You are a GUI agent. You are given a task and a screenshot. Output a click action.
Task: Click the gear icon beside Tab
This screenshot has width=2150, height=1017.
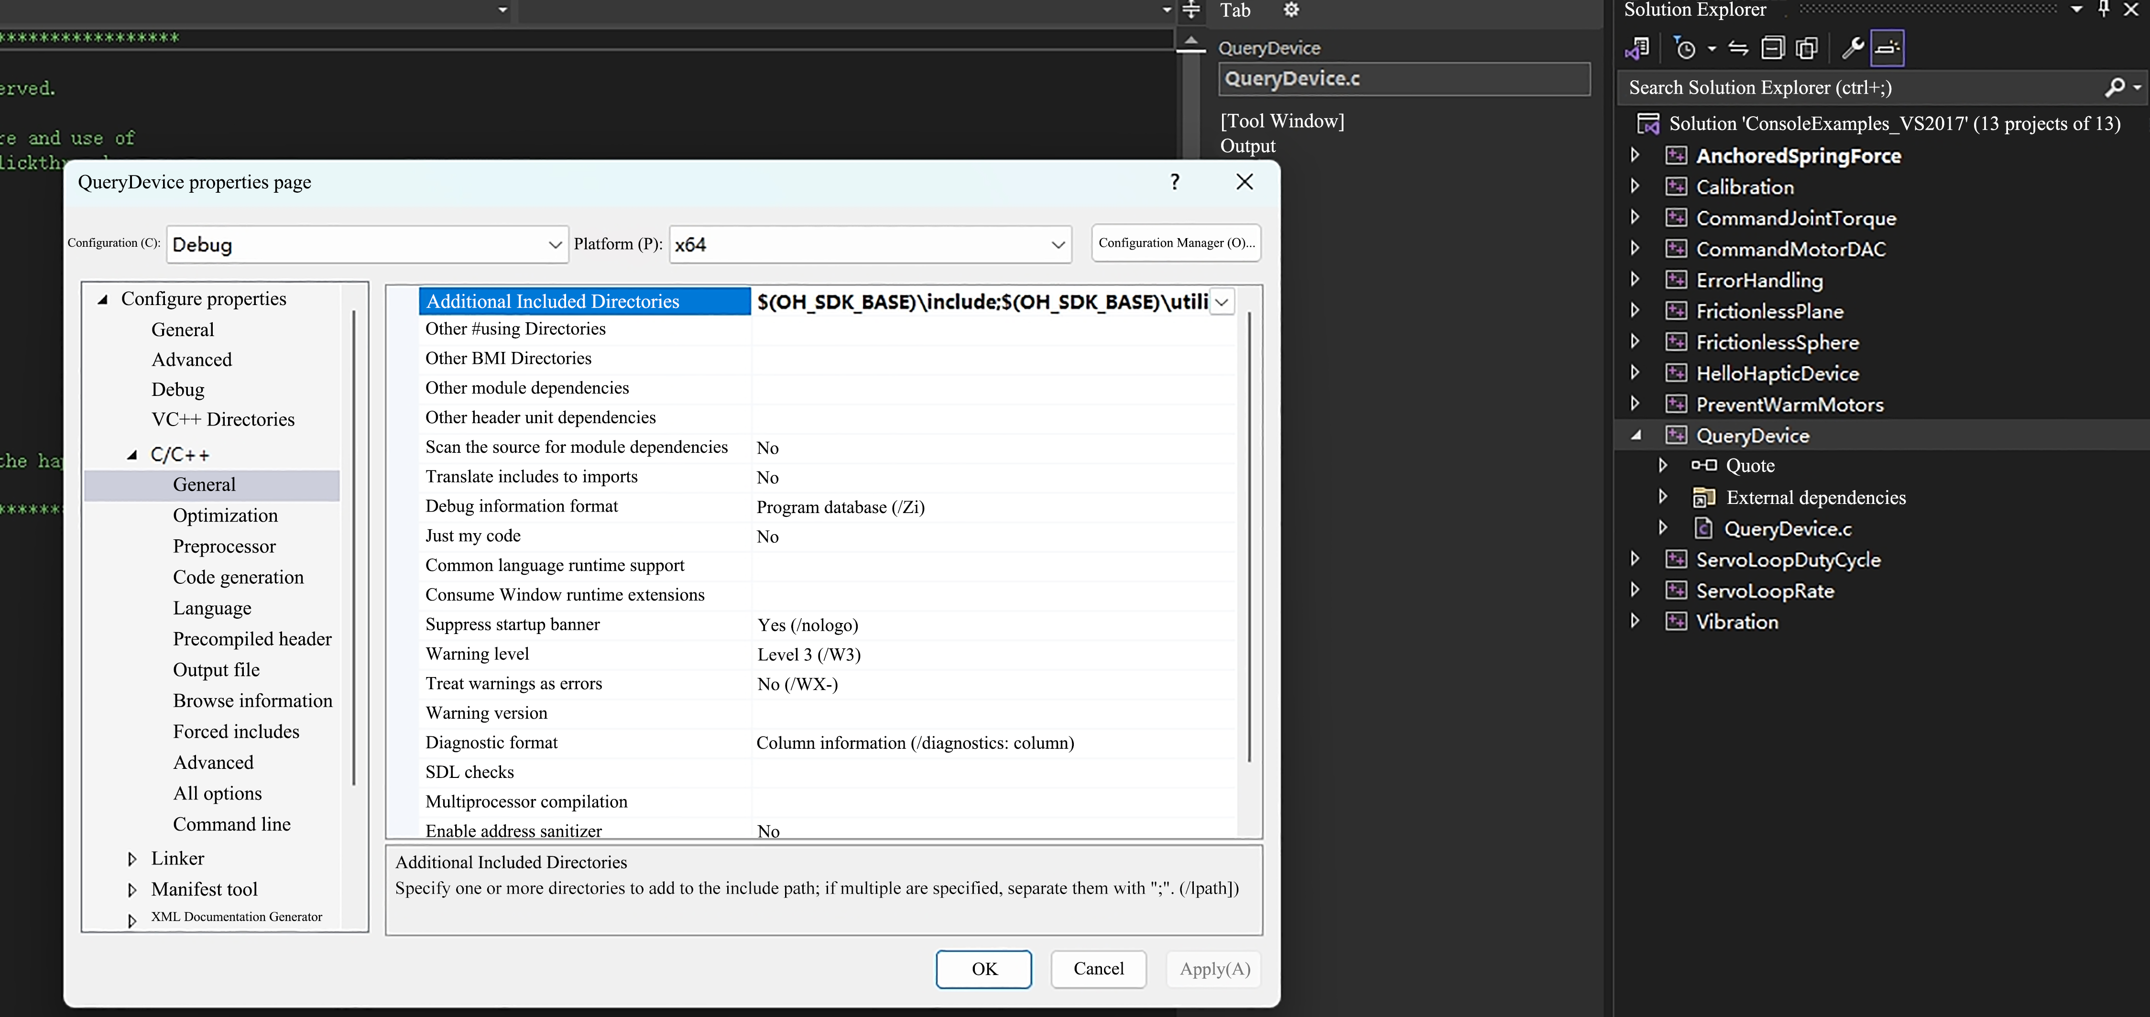tap(1291, 10)
